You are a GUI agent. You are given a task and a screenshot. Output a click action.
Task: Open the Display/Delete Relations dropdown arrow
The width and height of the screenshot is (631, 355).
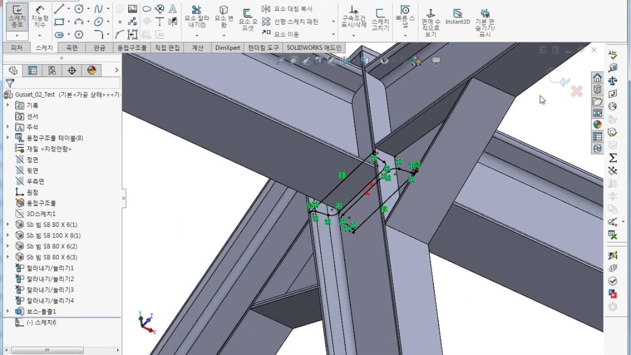click(353, 35)
